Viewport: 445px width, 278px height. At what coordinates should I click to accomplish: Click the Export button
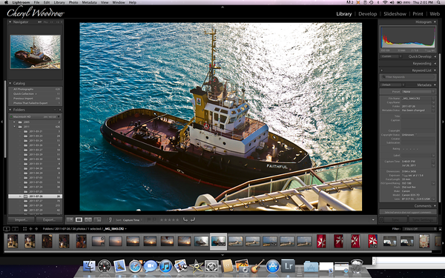tap(49, 219)
